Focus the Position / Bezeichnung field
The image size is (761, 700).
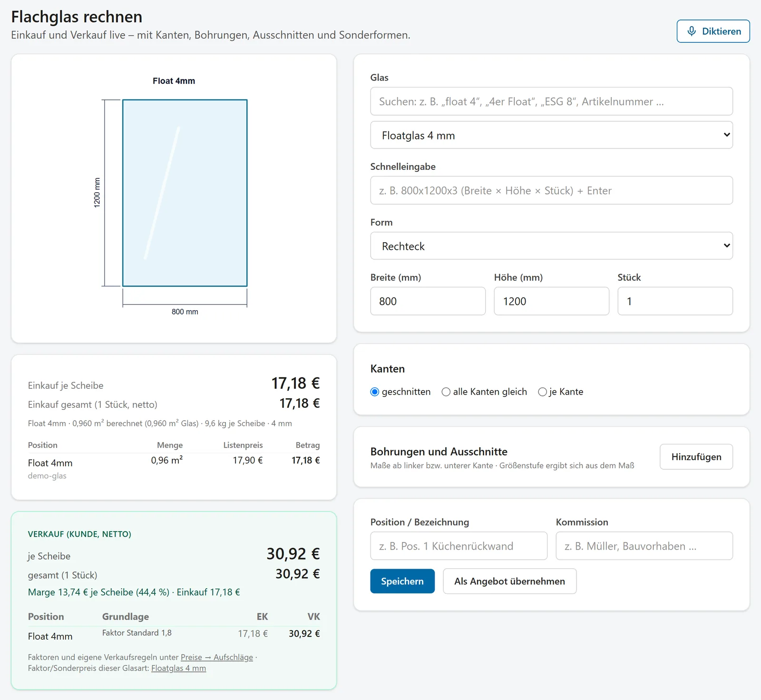[x=459, y=546]
